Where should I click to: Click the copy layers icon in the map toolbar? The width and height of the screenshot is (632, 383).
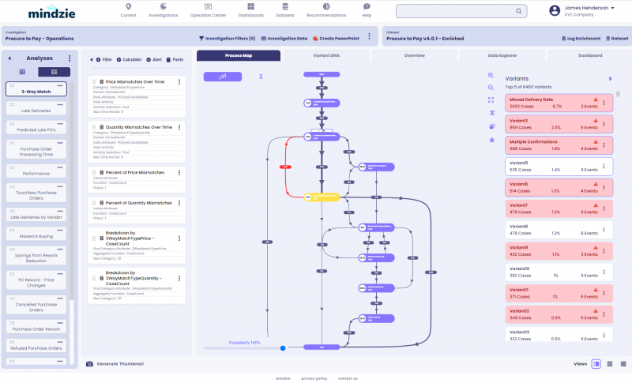[491, 126]
